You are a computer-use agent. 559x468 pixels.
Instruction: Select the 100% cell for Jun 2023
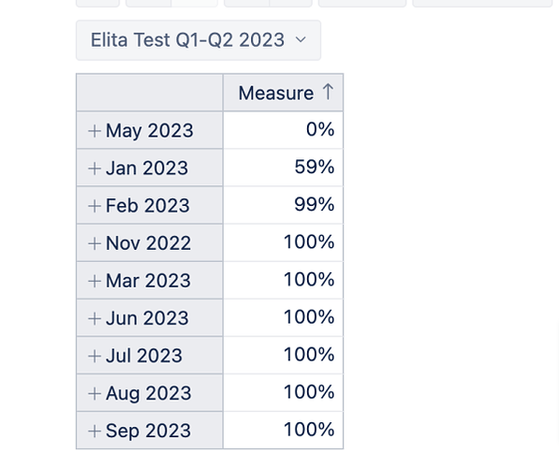pos(283,317)
